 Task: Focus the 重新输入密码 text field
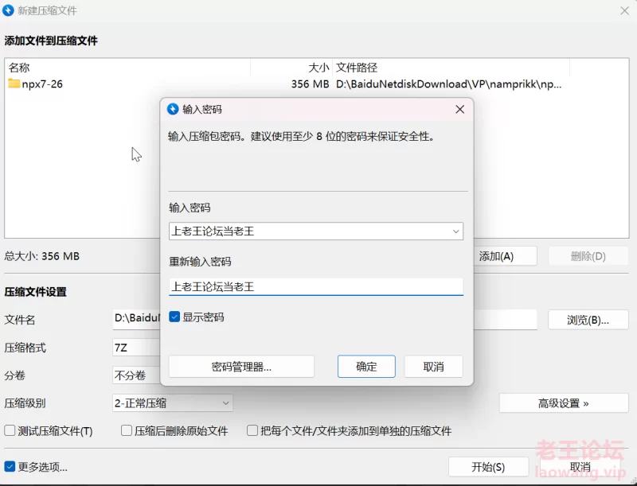316,287
